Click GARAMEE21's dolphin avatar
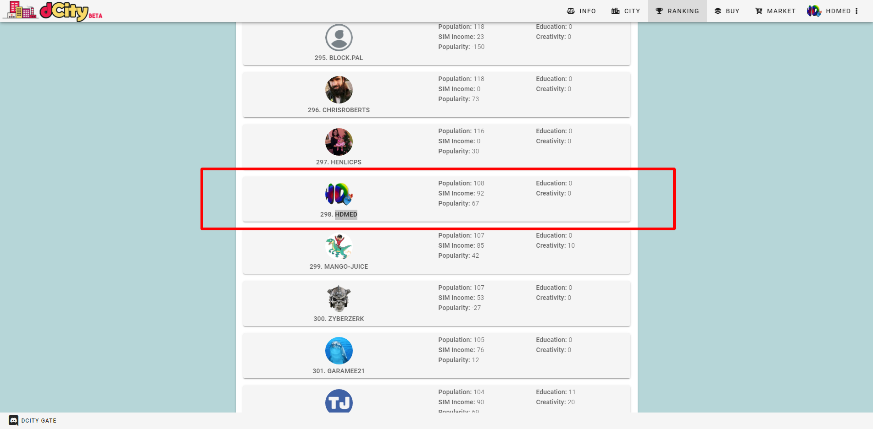The width and height of the screenshot is (873, 429). click(x=339, y=351)
